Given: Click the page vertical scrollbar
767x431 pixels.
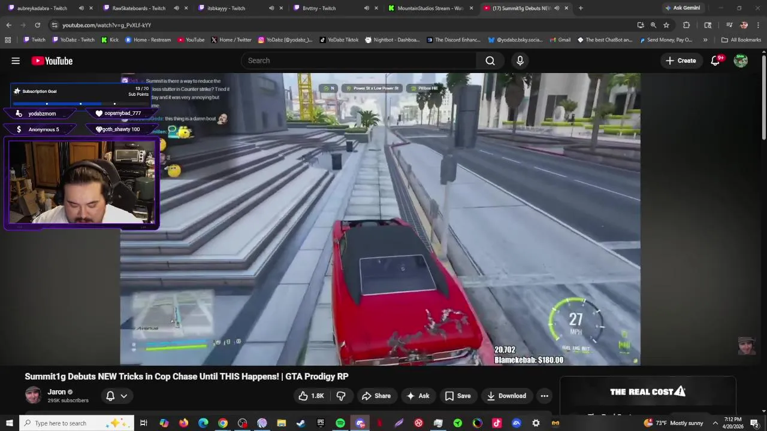Looking at the screenshot, I should point(763,99).
